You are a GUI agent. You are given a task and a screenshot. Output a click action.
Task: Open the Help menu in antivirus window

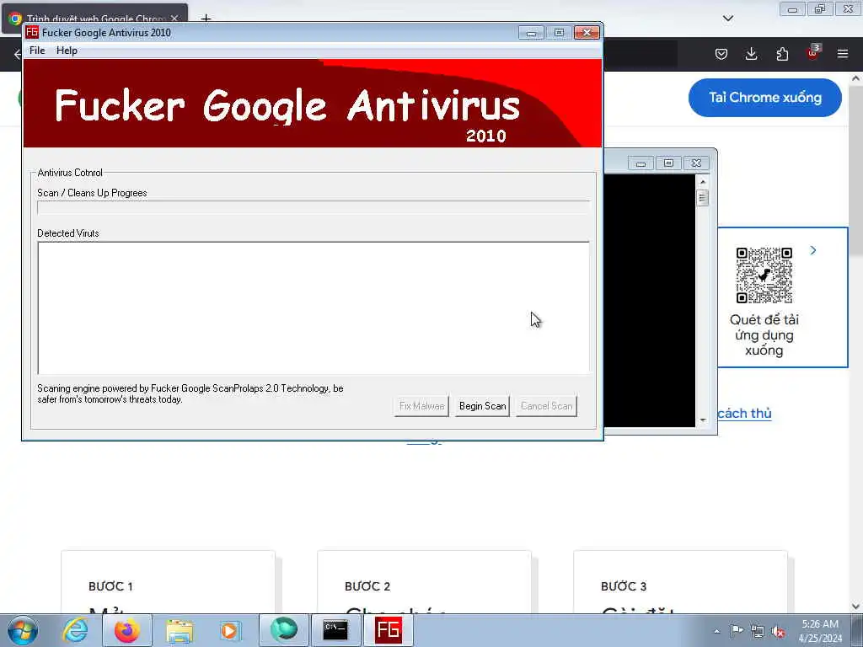pos(67,50)
